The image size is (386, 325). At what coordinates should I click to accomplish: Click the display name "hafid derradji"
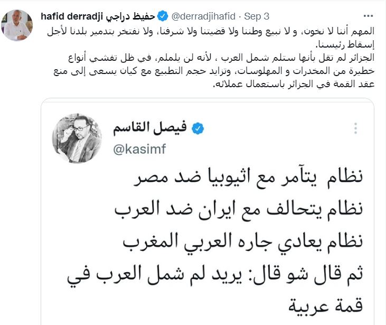click(72, 16)
